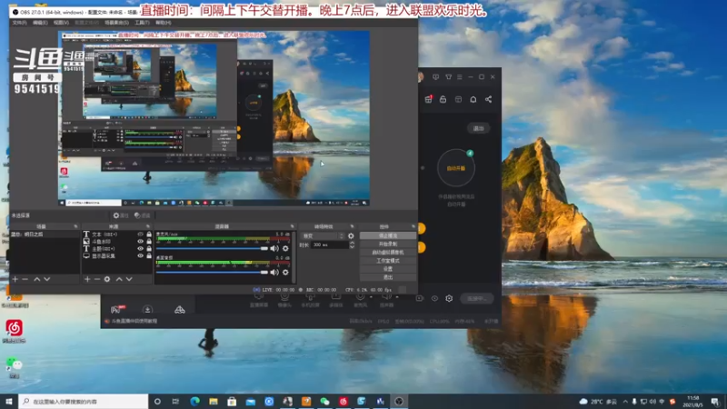
Task: Click the transition duration input field
Action: tap(330, 244)
